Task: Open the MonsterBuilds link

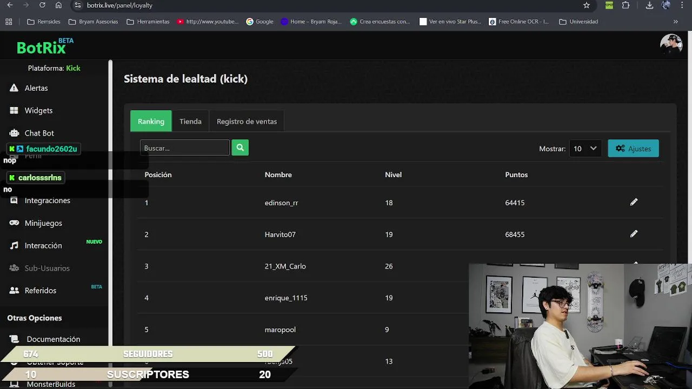Action: (51, 384)
